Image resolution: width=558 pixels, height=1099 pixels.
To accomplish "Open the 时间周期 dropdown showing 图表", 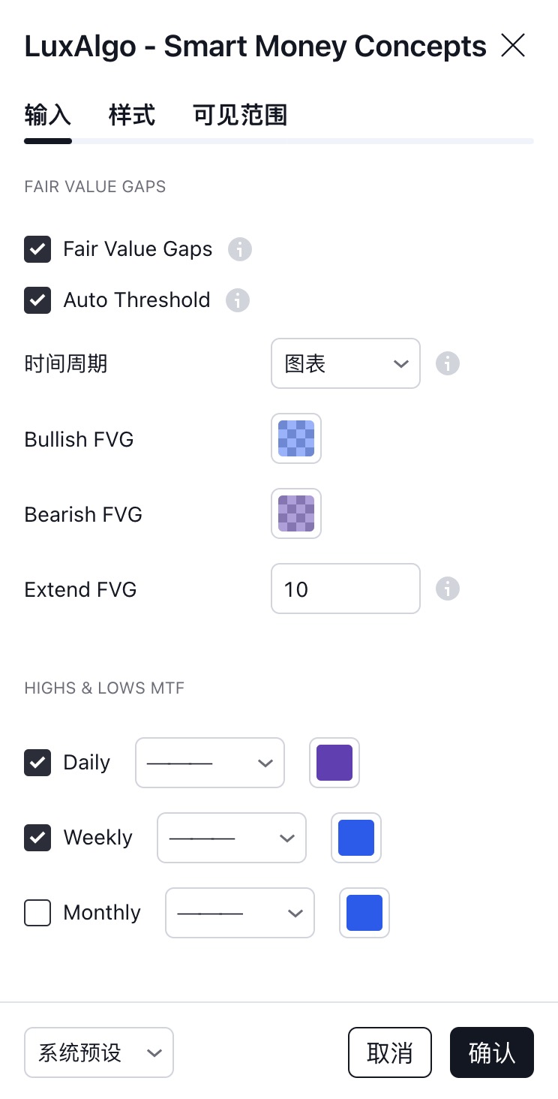I will [x=346, y=363].
